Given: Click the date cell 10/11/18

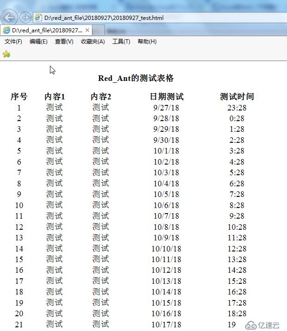Looking at the screenshot, I should coord(166,259).
